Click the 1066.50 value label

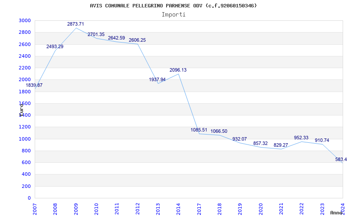(x=219, y=131)
